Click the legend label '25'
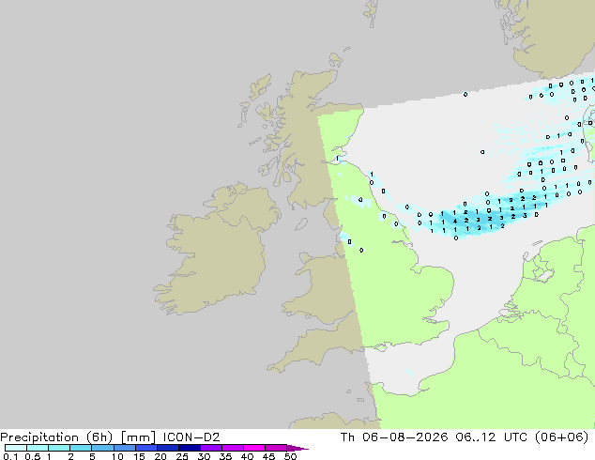The image size is (595, 460). coord(182,456)
